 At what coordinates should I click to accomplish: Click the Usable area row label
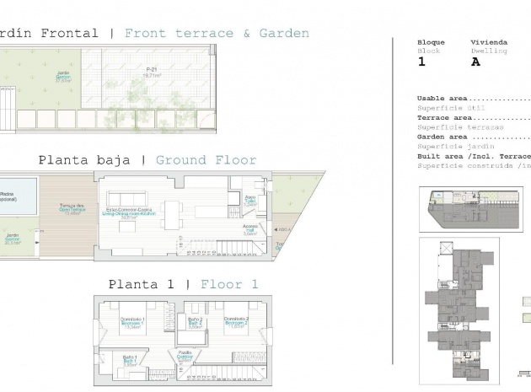tap(442, 98)
